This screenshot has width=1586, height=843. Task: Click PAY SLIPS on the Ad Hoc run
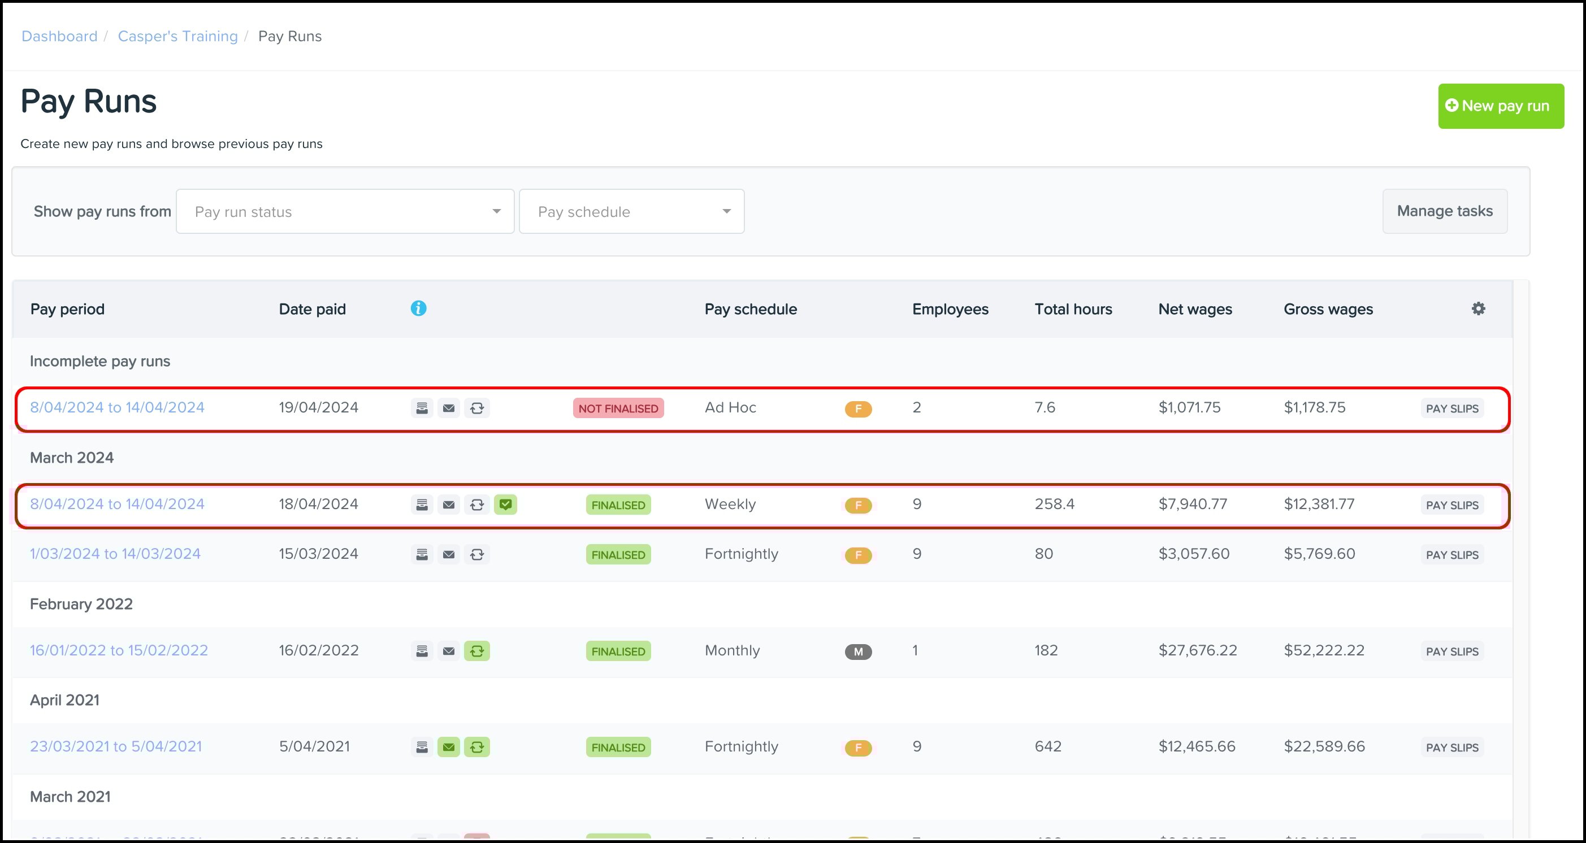click(x=1452, y=407)
